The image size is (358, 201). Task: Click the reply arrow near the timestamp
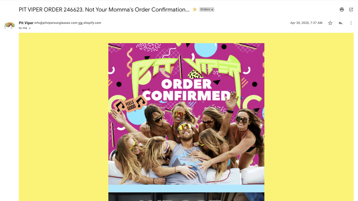click(340, 23)
